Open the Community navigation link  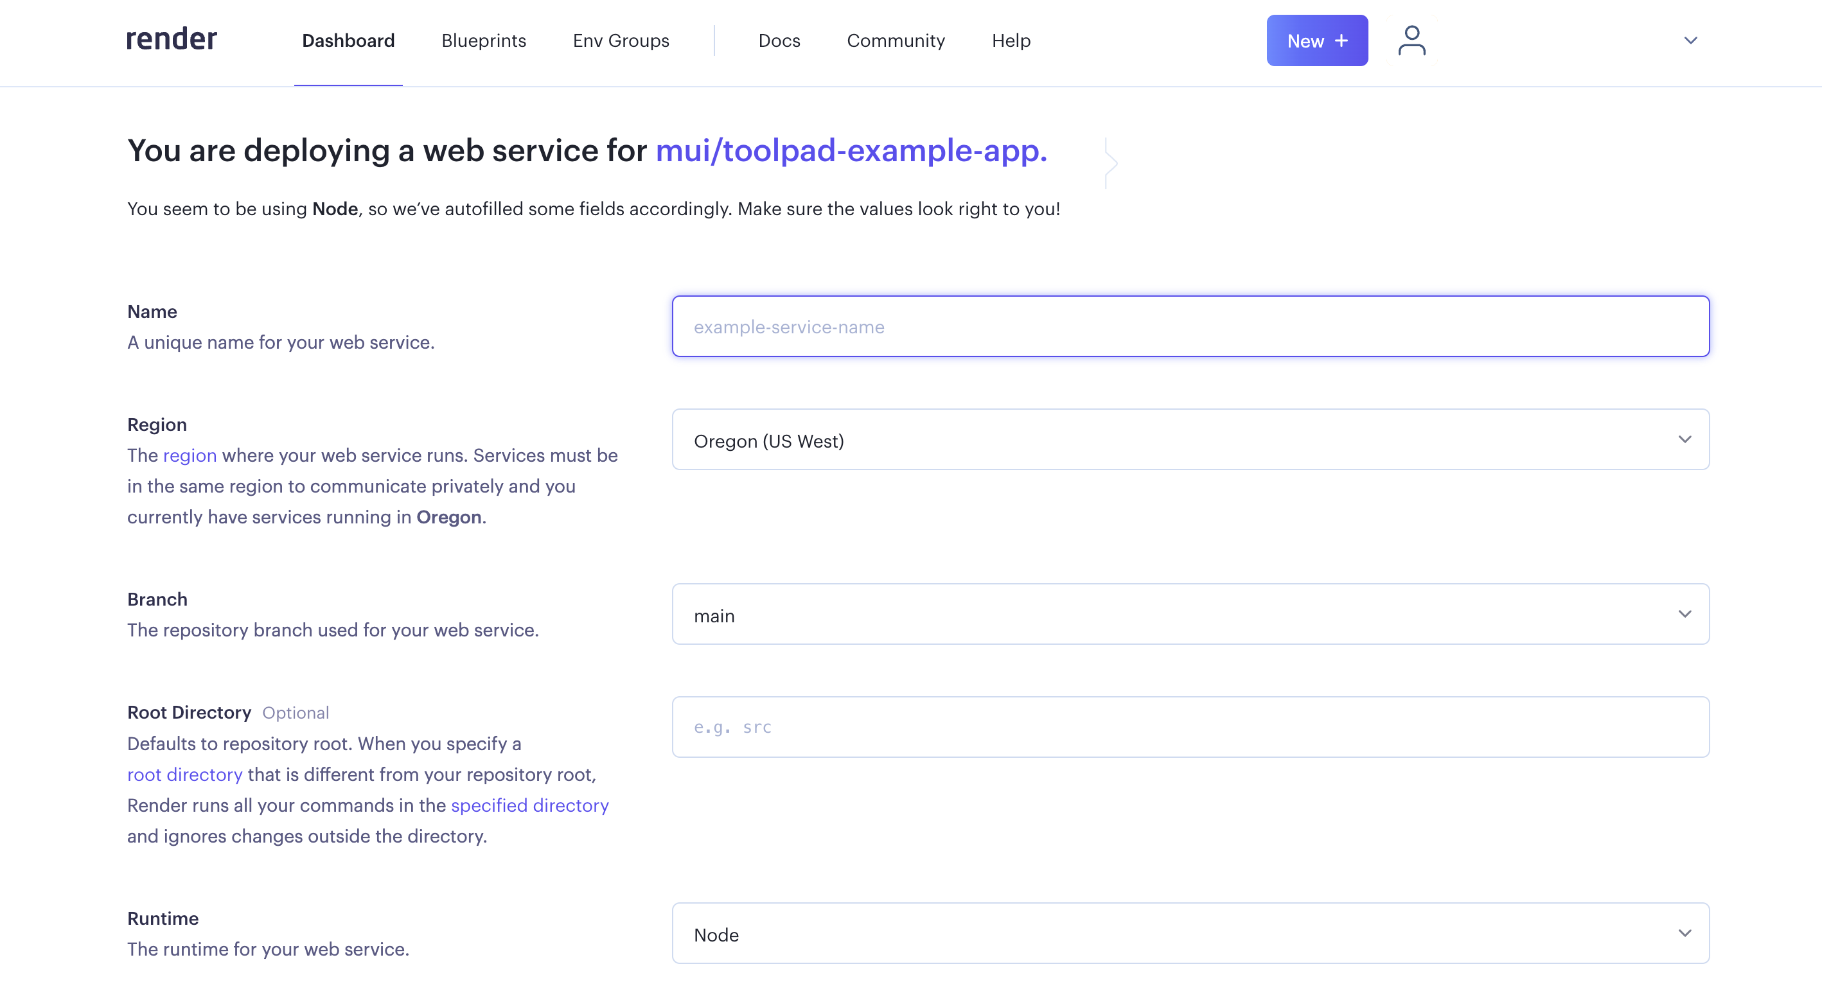895,40
